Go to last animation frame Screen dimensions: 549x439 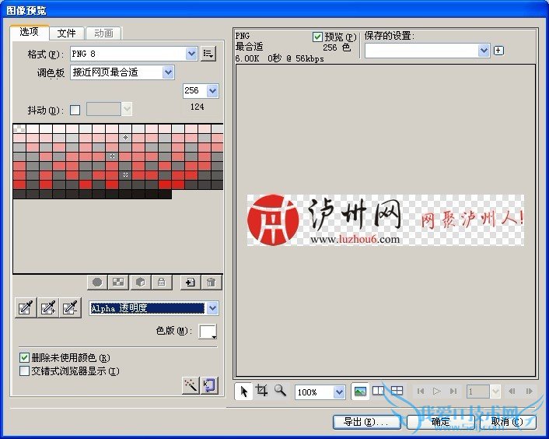click(453, 391)
